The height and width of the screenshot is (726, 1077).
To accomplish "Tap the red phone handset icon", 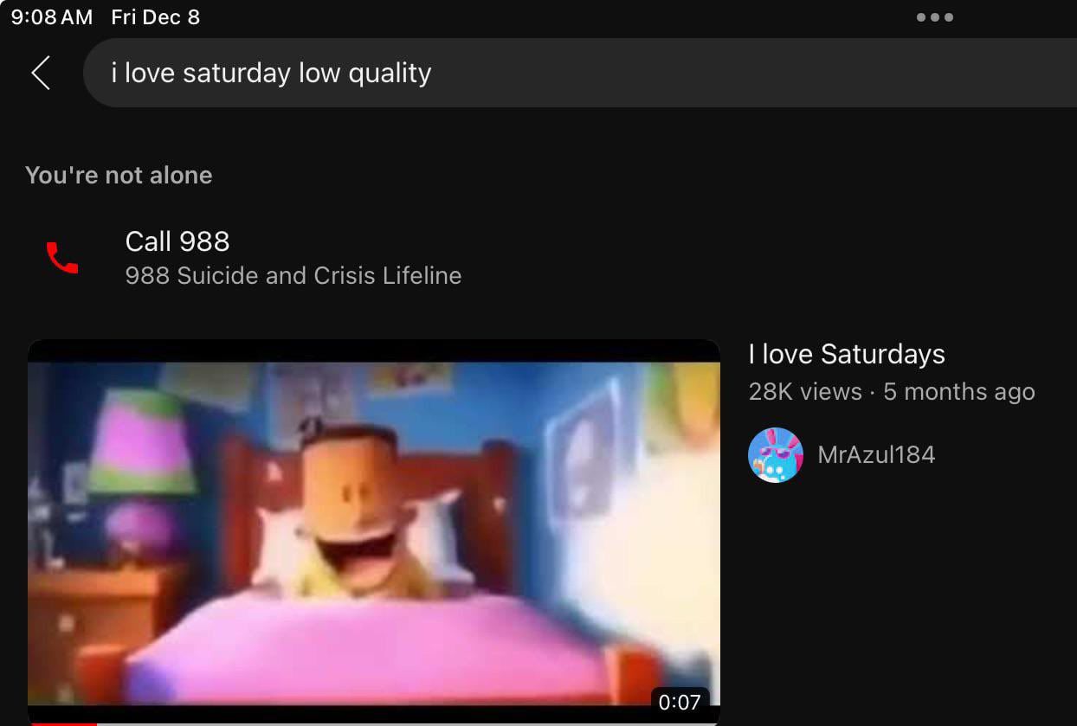I will pos(62,258).
